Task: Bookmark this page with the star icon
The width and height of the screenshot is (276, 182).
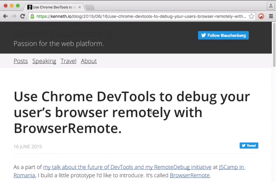Action: pos(251,16)
